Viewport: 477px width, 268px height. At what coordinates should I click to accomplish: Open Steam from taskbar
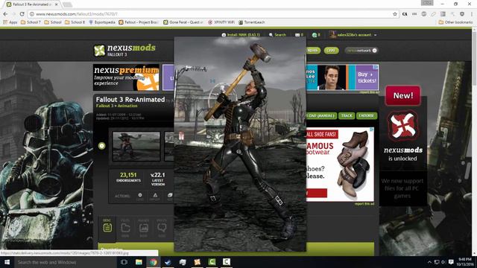click(x=168, y=262)
